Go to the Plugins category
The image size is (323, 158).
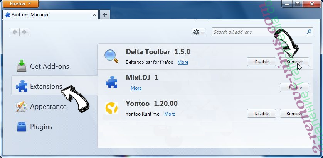tap(41, 127)
